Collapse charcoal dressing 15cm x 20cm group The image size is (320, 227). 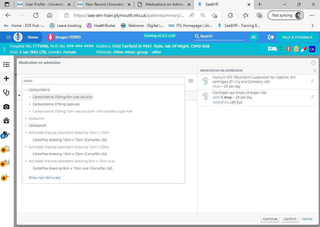pos(26,147)
